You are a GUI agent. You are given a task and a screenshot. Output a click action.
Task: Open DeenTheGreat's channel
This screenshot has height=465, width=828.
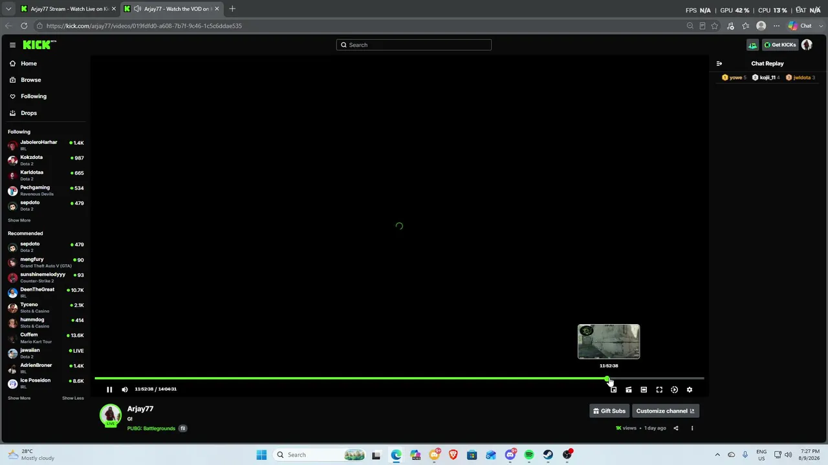[x=45, y=292]
